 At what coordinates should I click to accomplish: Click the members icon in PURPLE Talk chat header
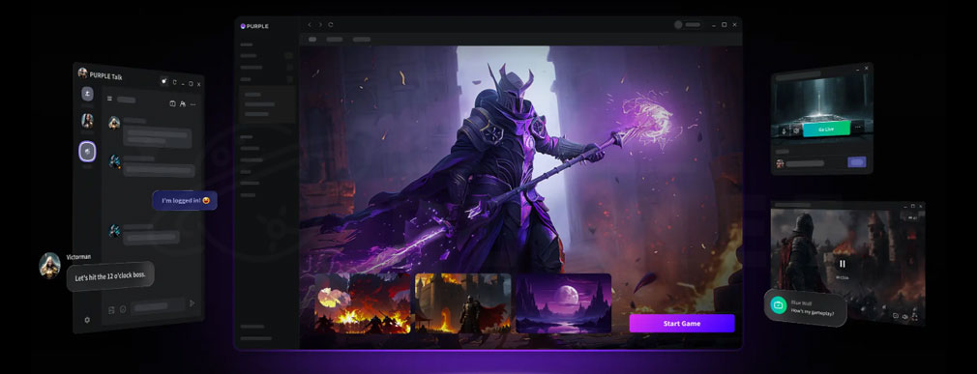[x=183, y=104]
